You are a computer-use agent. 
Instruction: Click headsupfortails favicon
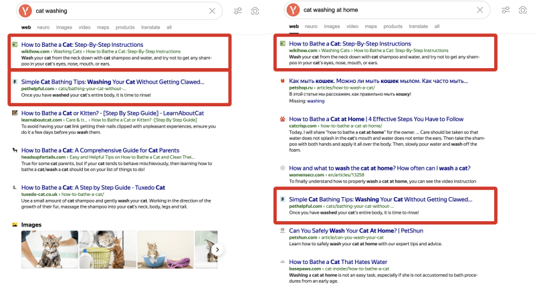(x=15, y=150)
